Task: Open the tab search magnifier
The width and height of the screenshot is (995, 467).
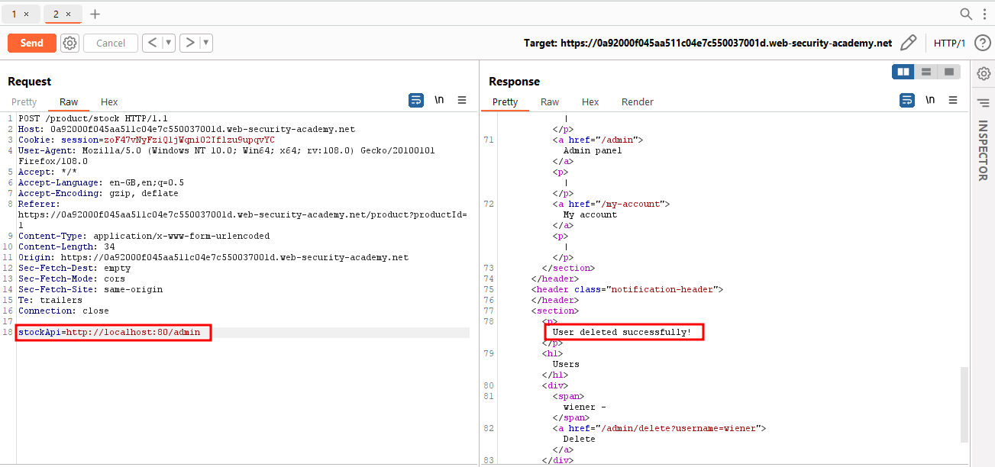Action: point(966,14)
